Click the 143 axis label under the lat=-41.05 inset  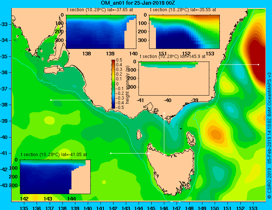click(x=48, y=198)
